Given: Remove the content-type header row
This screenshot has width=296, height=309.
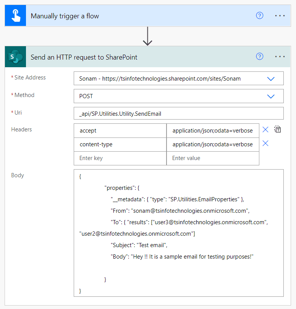Looking at the screenshot, I should (x=265, y=144).
